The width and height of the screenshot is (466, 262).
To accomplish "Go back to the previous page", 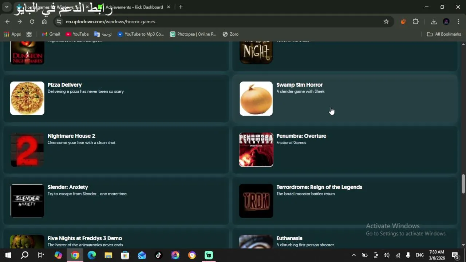I will (7, 21).
